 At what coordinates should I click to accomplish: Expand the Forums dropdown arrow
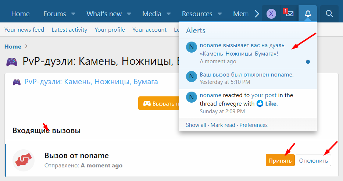point(73,14)
